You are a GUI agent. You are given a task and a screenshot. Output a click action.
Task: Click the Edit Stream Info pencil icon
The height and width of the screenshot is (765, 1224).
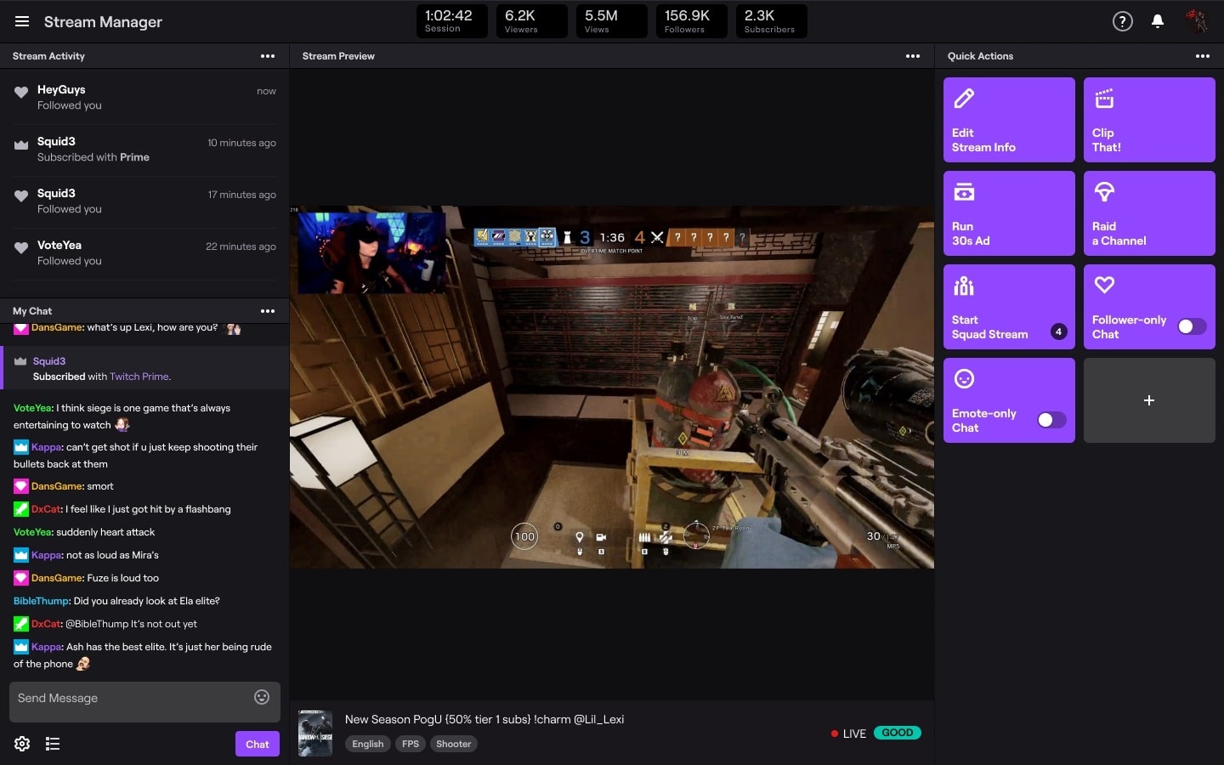pyautogui.click(x=965, y=99)
